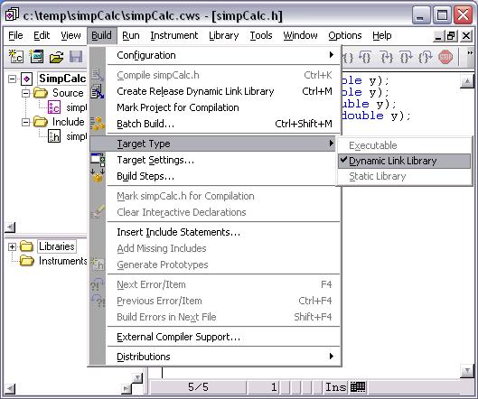Open the Library menu

click(224, 35)
